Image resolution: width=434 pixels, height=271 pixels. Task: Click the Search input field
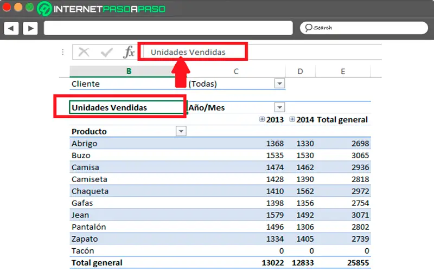click(363, 28)
